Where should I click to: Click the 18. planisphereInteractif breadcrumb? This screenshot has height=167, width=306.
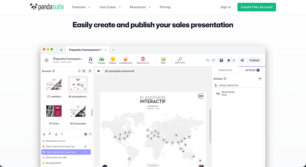pyautogui.click(x=119, y=71)
